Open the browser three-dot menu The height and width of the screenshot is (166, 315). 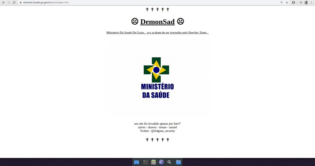pyautogui.click(x=311, y=2)
